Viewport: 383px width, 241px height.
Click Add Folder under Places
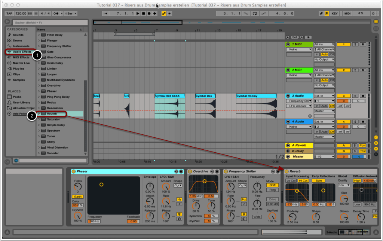click(x=20, y=113)
